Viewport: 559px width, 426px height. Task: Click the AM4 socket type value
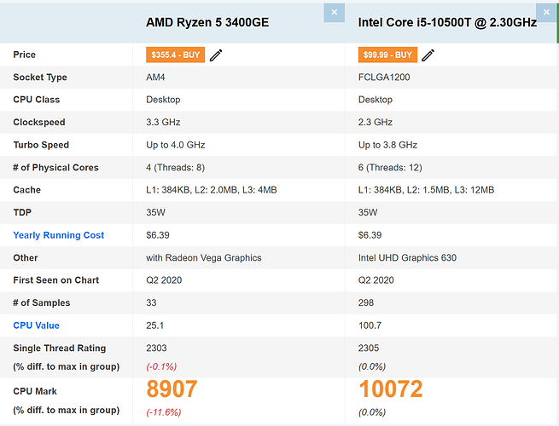[x=156, y=78]
